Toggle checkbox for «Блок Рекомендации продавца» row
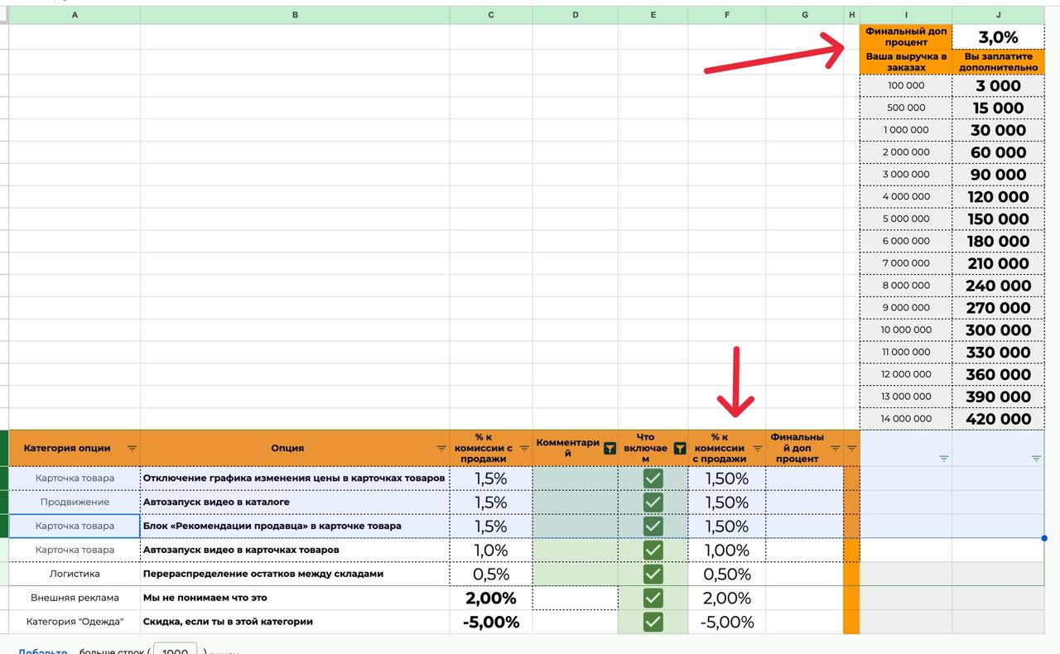 (x=653, y=527)
